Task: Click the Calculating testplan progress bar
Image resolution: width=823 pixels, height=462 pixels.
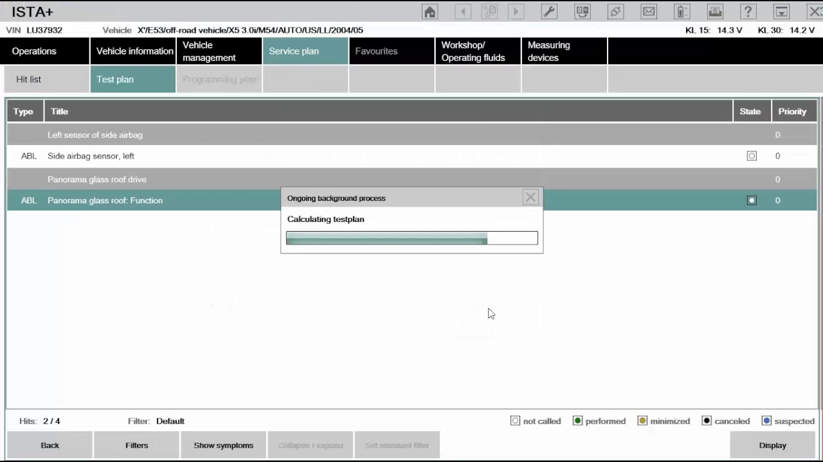Action: point(412,238)
